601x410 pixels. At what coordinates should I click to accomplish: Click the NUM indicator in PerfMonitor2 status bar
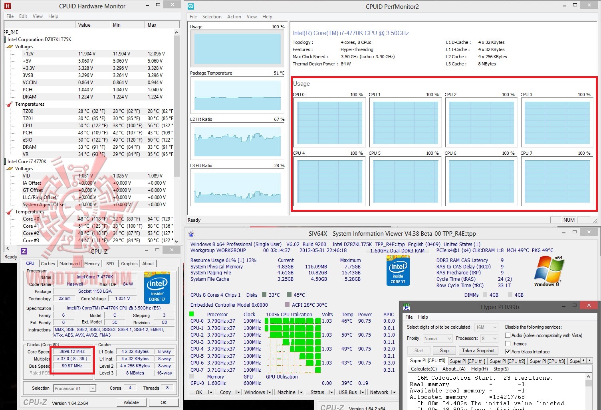(x=569, y=220)
